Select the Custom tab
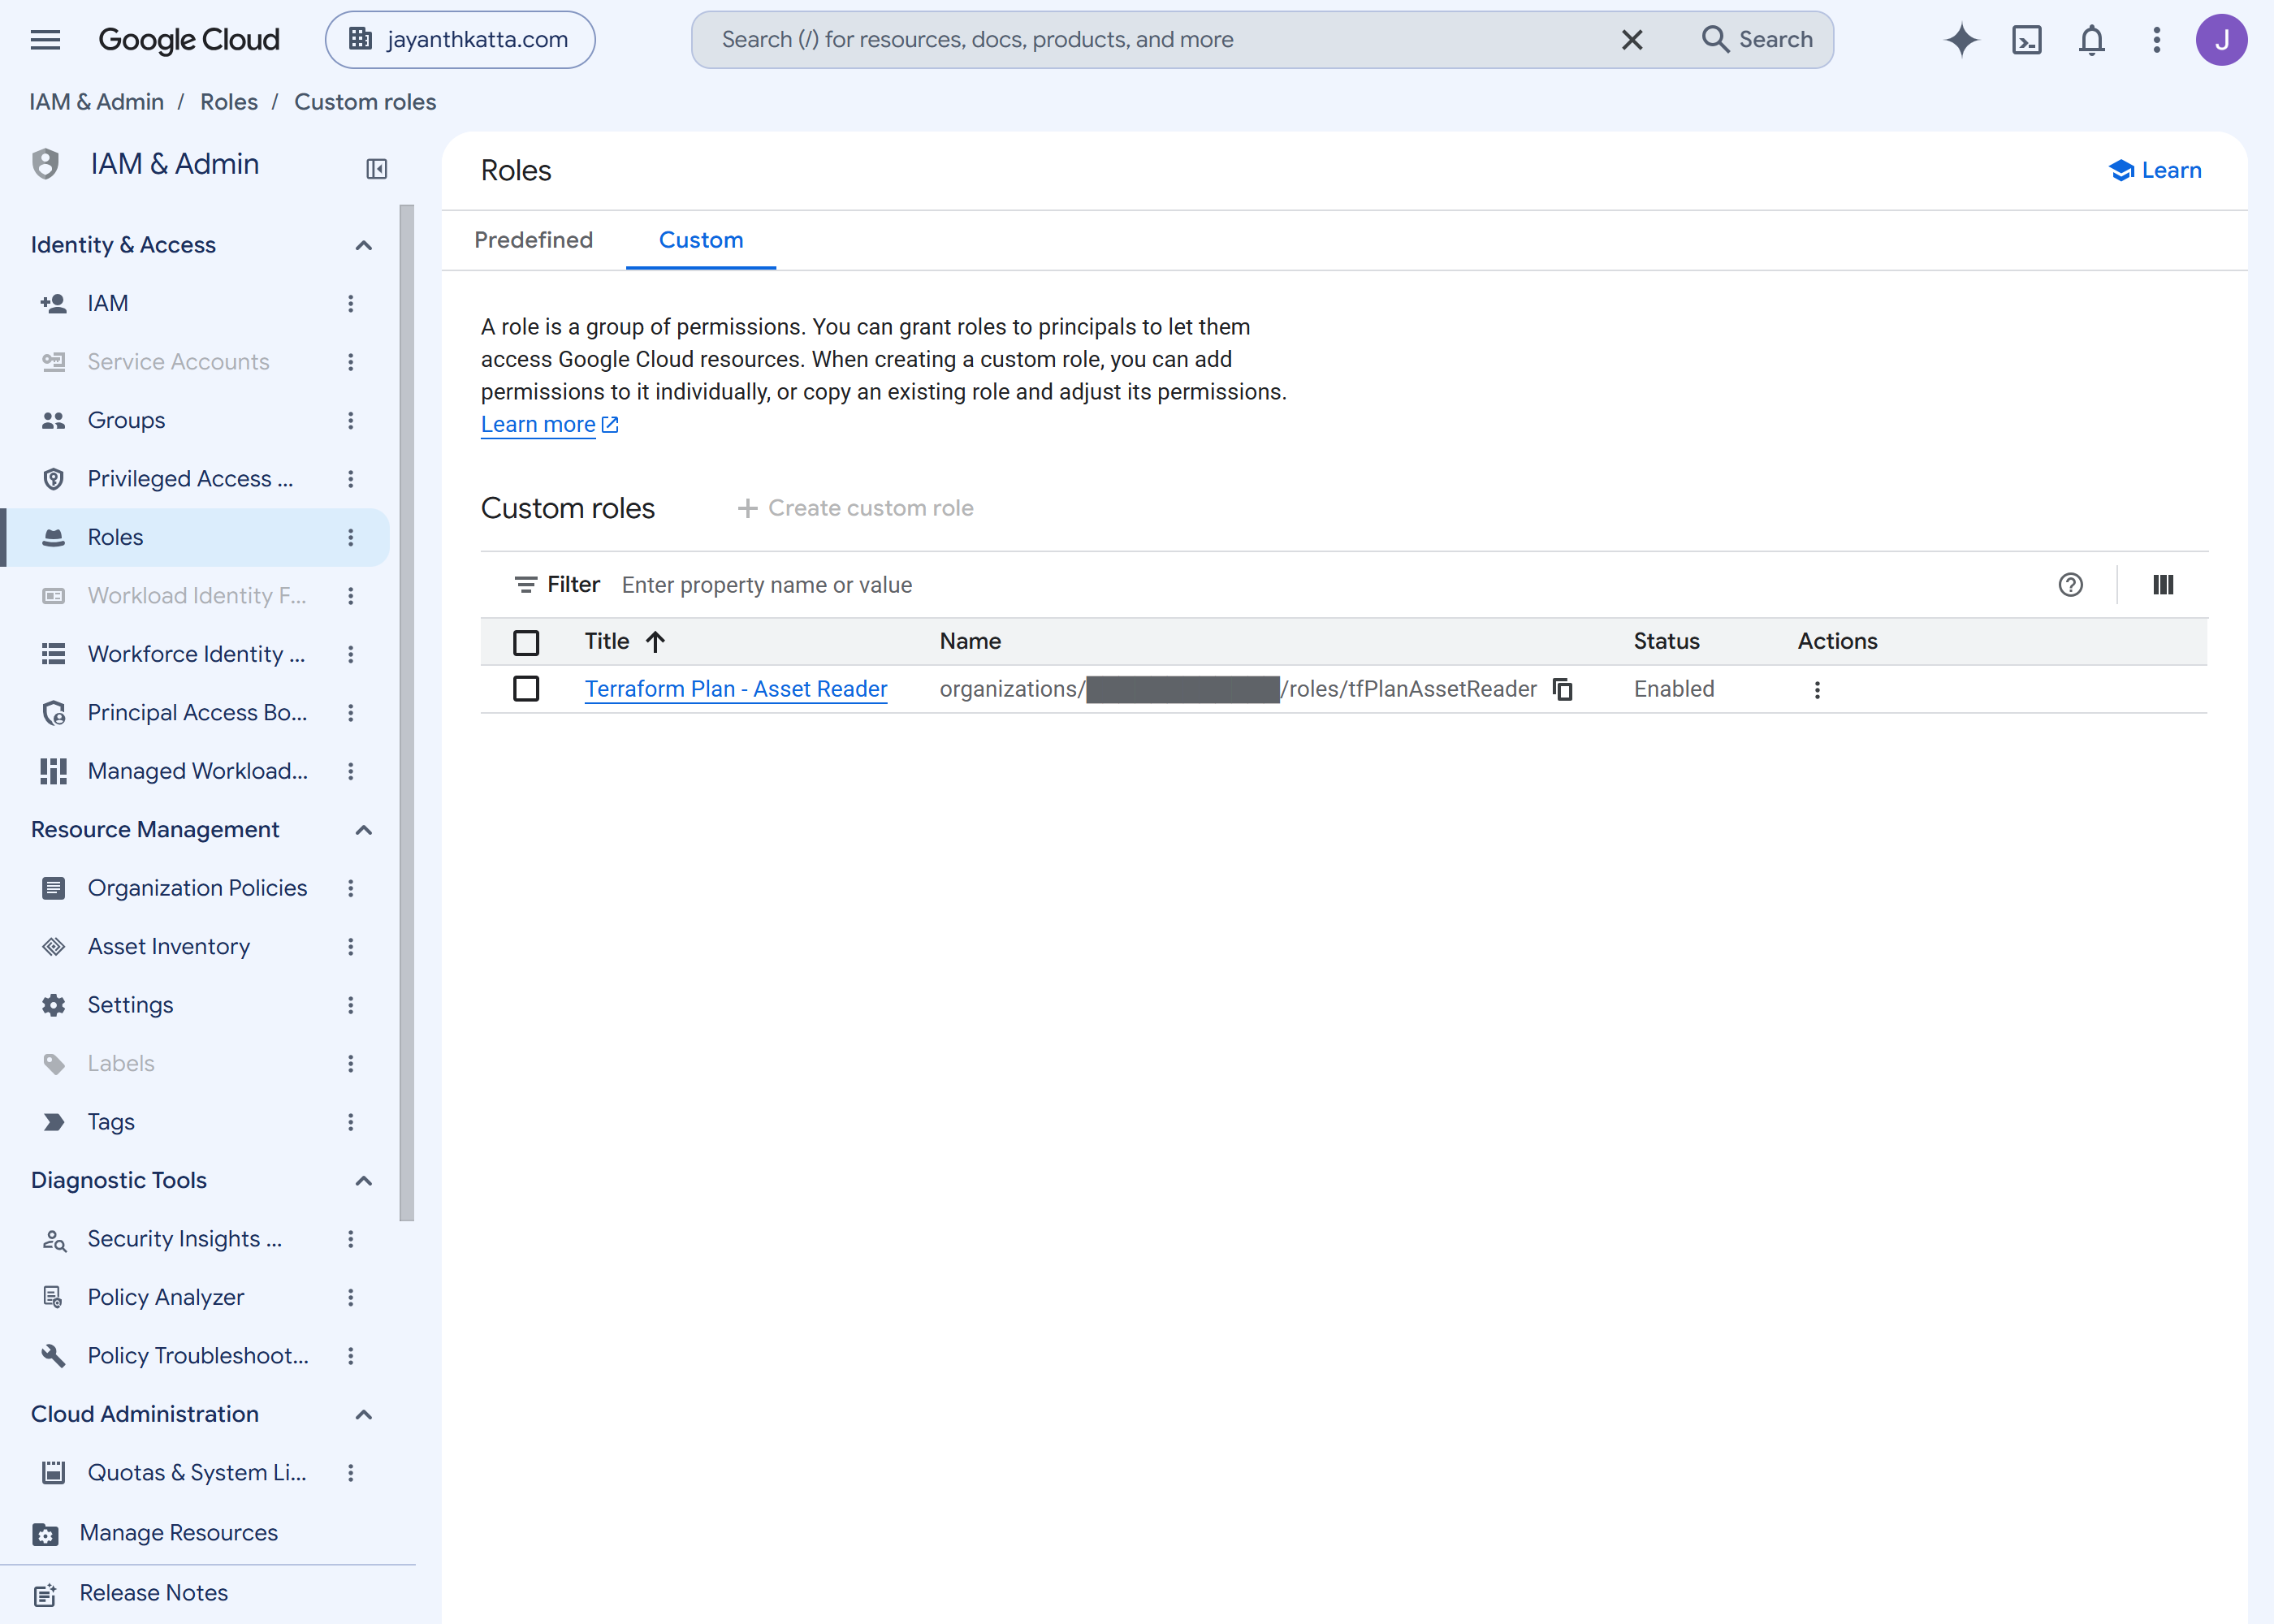Screen dimensions: 2274x1624 [701, 240]
